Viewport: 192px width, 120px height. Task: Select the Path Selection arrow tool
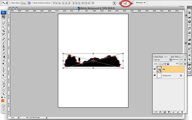click(4, 76)
